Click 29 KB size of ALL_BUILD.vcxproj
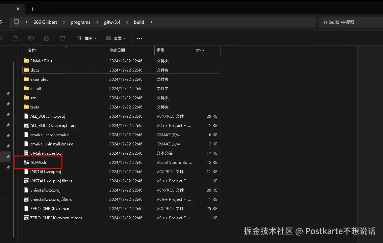Screen dimensions: 383x243 (x=212, y=116)
